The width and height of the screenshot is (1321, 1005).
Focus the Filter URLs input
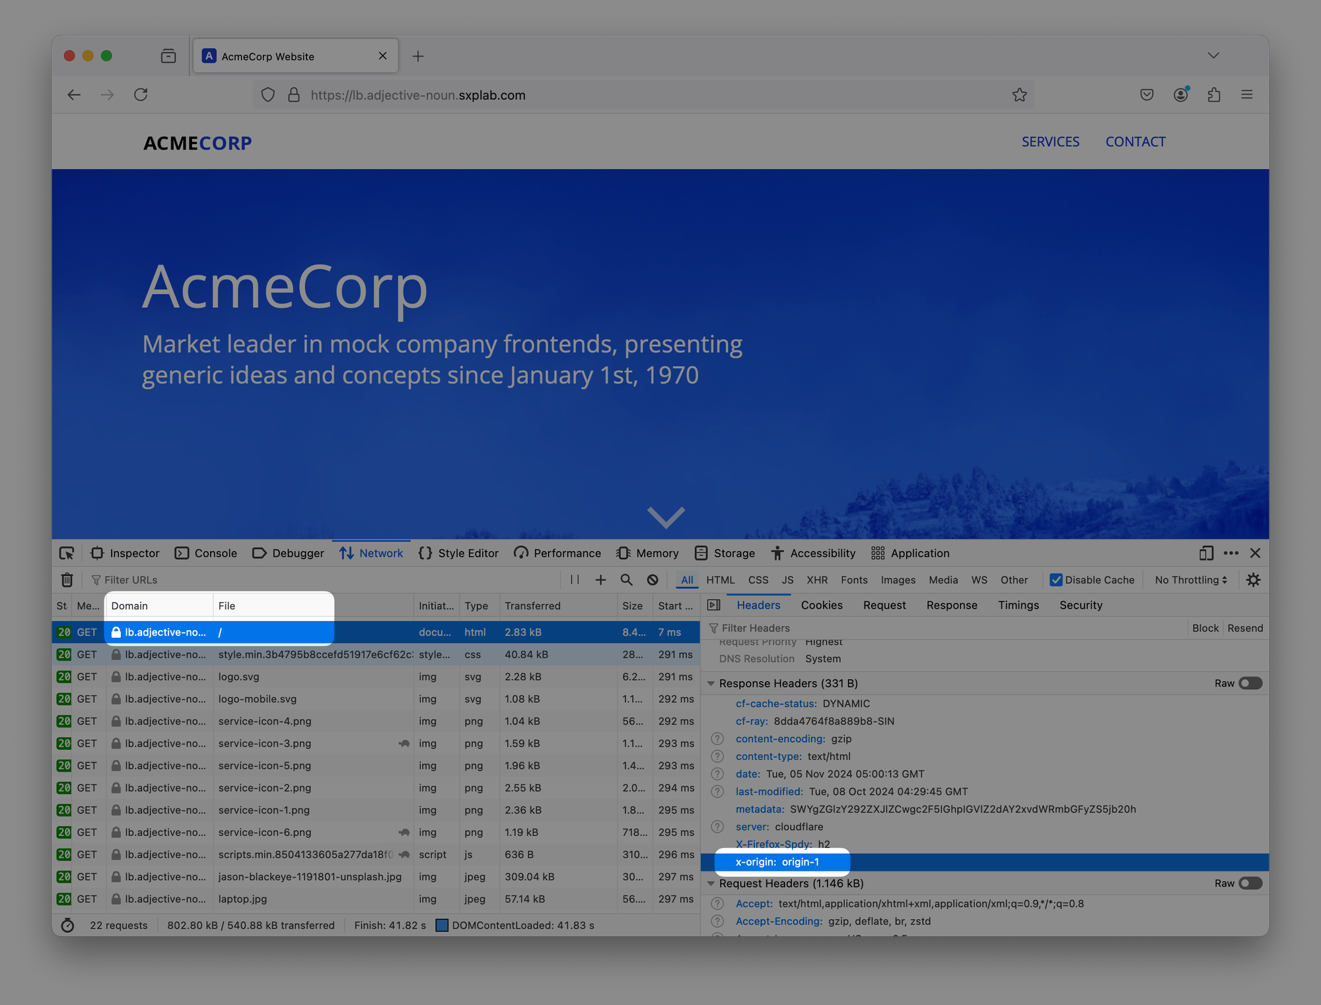click(324, 579)
